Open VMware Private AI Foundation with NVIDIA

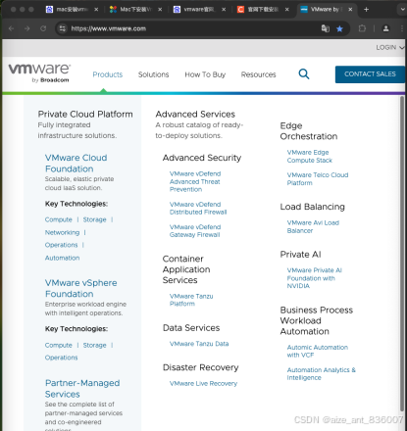[314, 278]
